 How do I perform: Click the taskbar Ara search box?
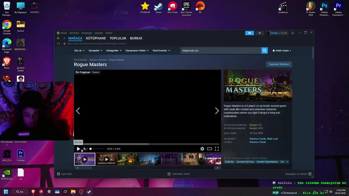pyautogui.click(x=20, y=192)
